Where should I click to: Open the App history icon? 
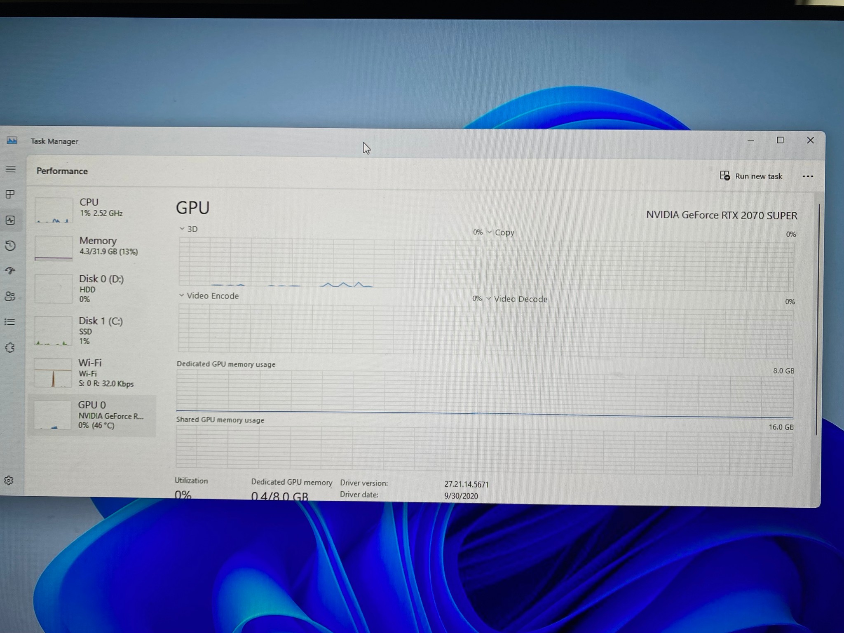(10, 246)
